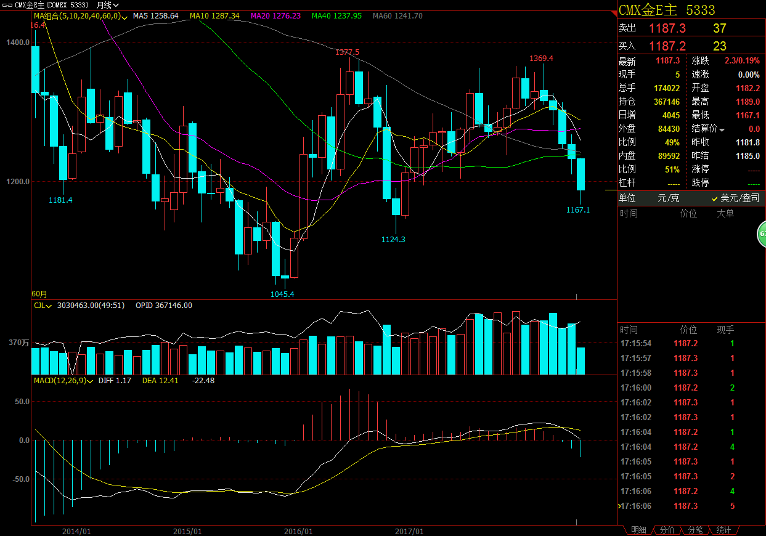The width and height of the screenshot is (766, 536).
Task: Click the 2015/01 date axis label
Action: coord(187,531)
